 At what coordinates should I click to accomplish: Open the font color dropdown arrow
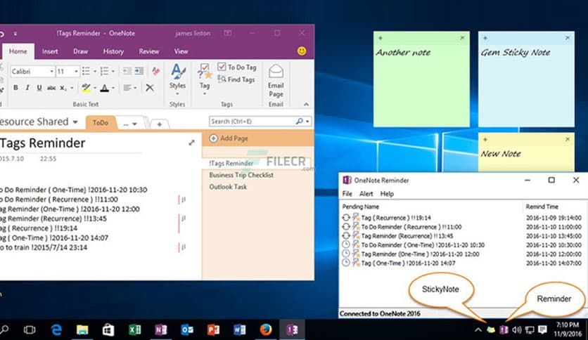(113, 88)
